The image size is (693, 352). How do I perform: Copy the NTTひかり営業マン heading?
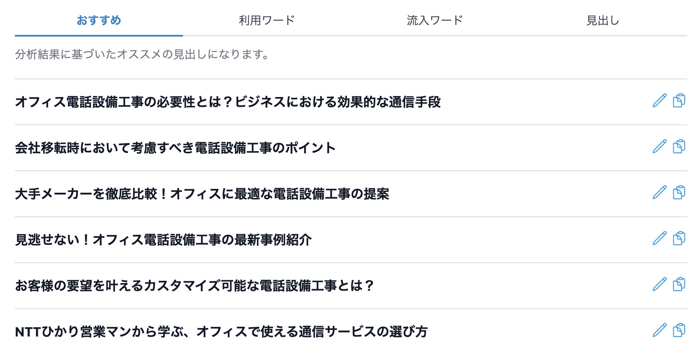coord(679,330)
